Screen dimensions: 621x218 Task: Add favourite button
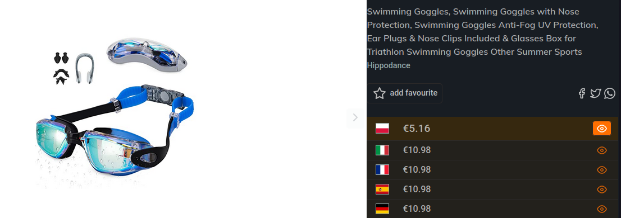click(x=404, y=93)
